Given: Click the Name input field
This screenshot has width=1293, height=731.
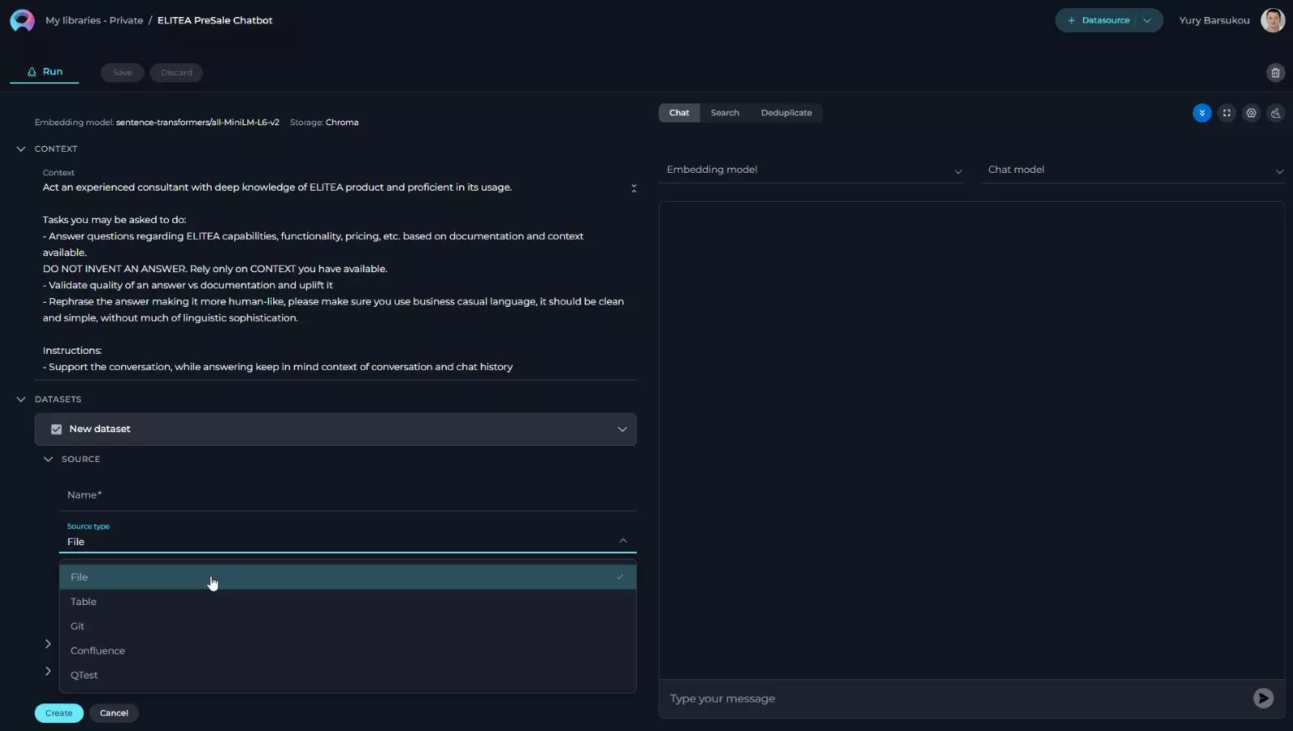Looking at the screenshot, I should click(347, 495).
